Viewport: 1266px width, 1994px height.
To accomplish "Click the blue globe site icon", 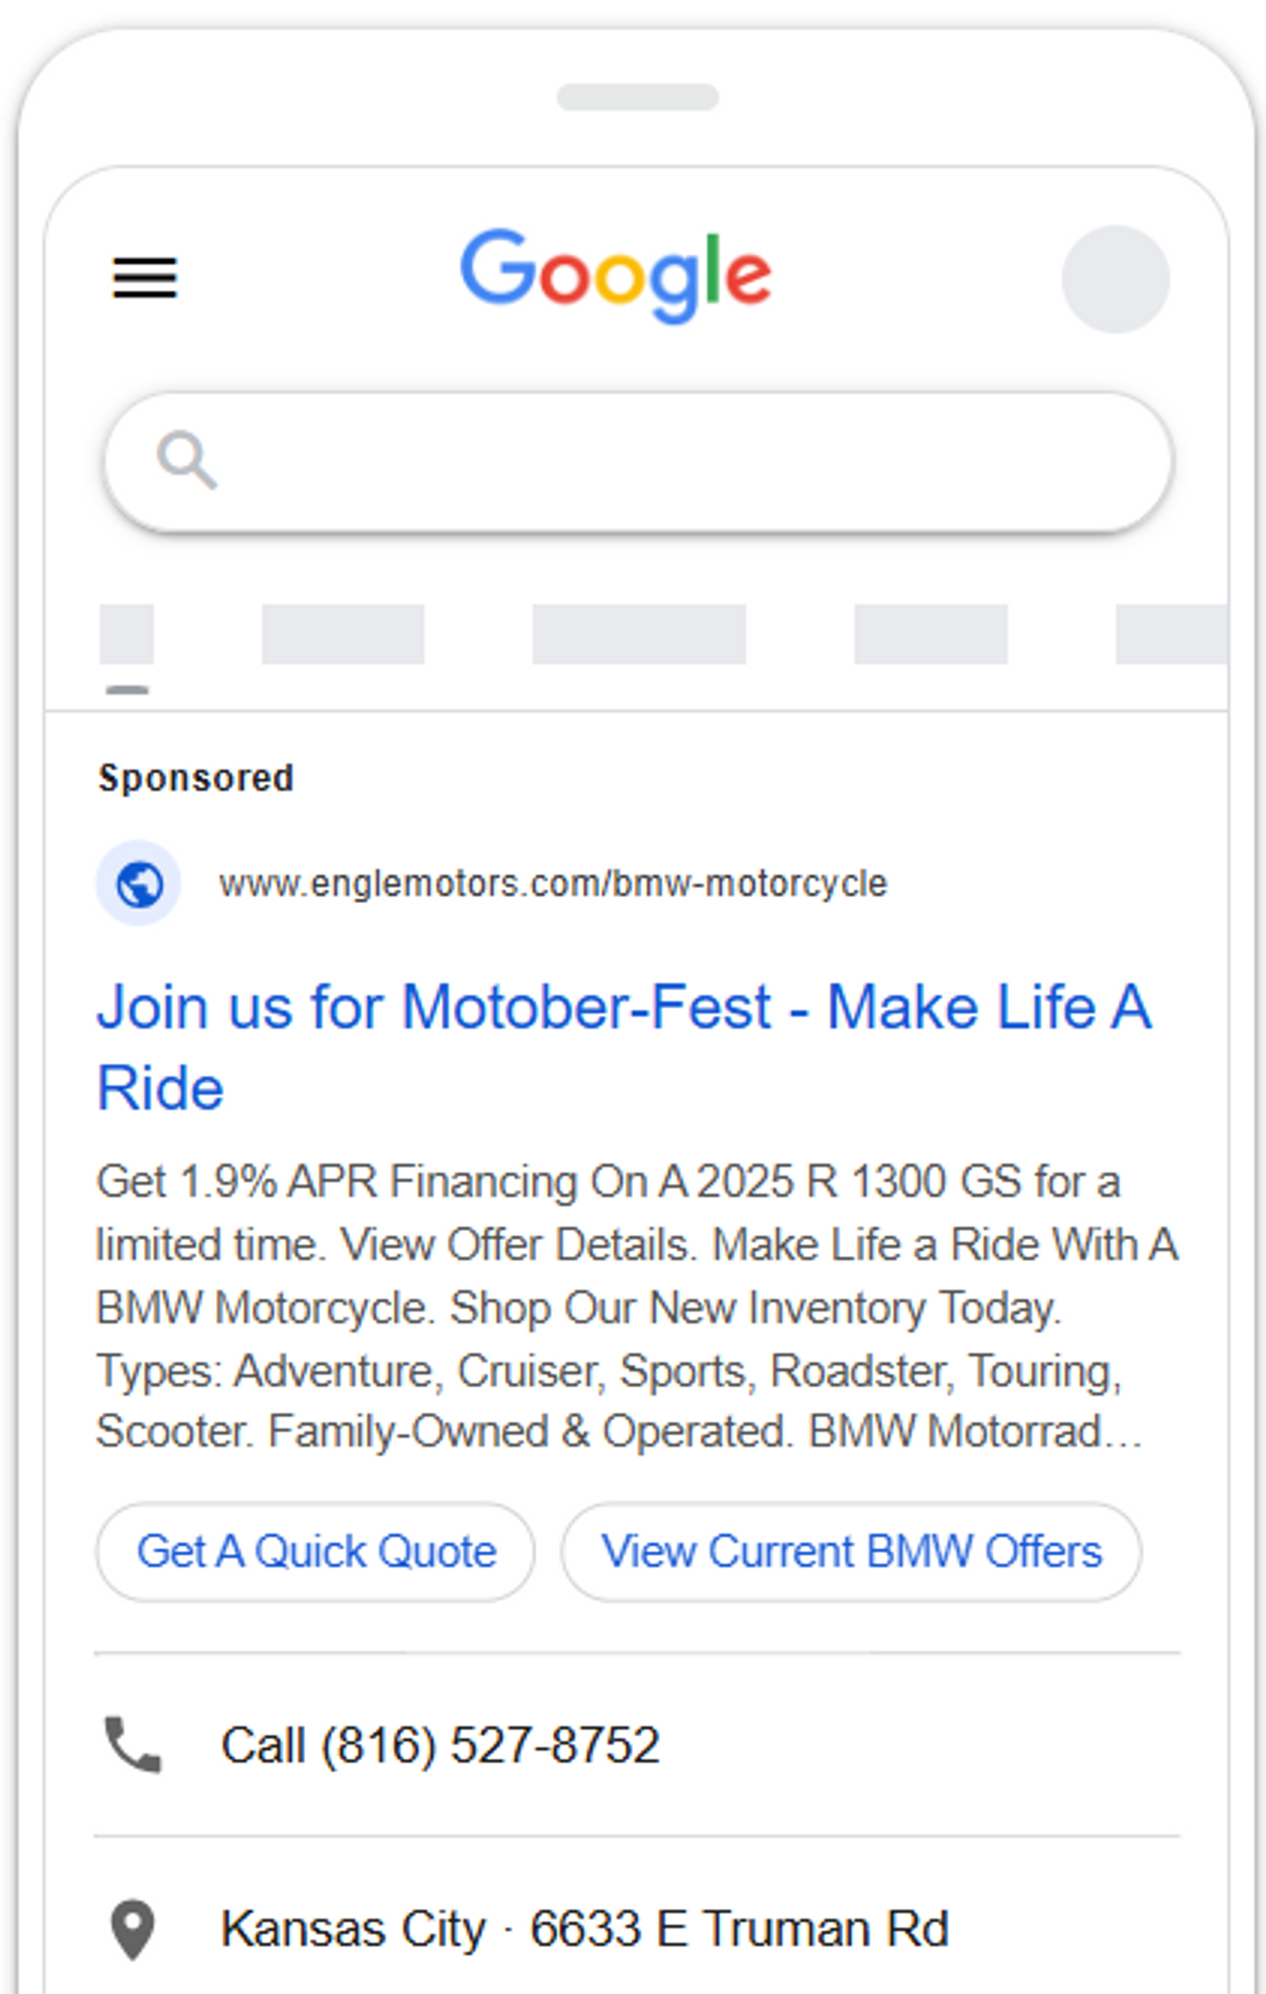I will [x=139, y=883].
